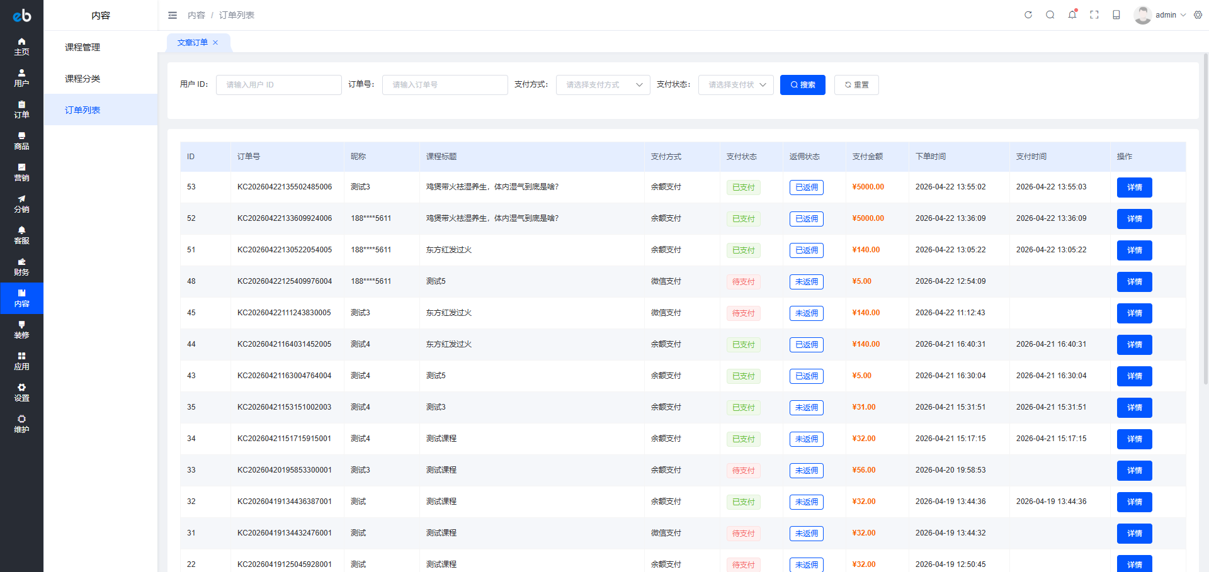Screen dimensions: 1209x572
Task: Expand the 支付状态 dropdown
Action: click(735, 85)
